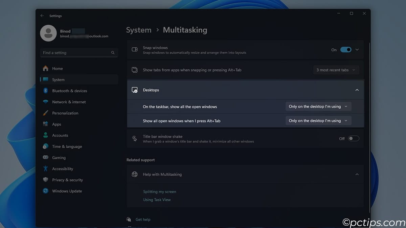The height and width of the screenshot is (228, 406).
Task: Open Gaming settings via the controller icon
Action: pyautogui.click(x=46, y=157)
